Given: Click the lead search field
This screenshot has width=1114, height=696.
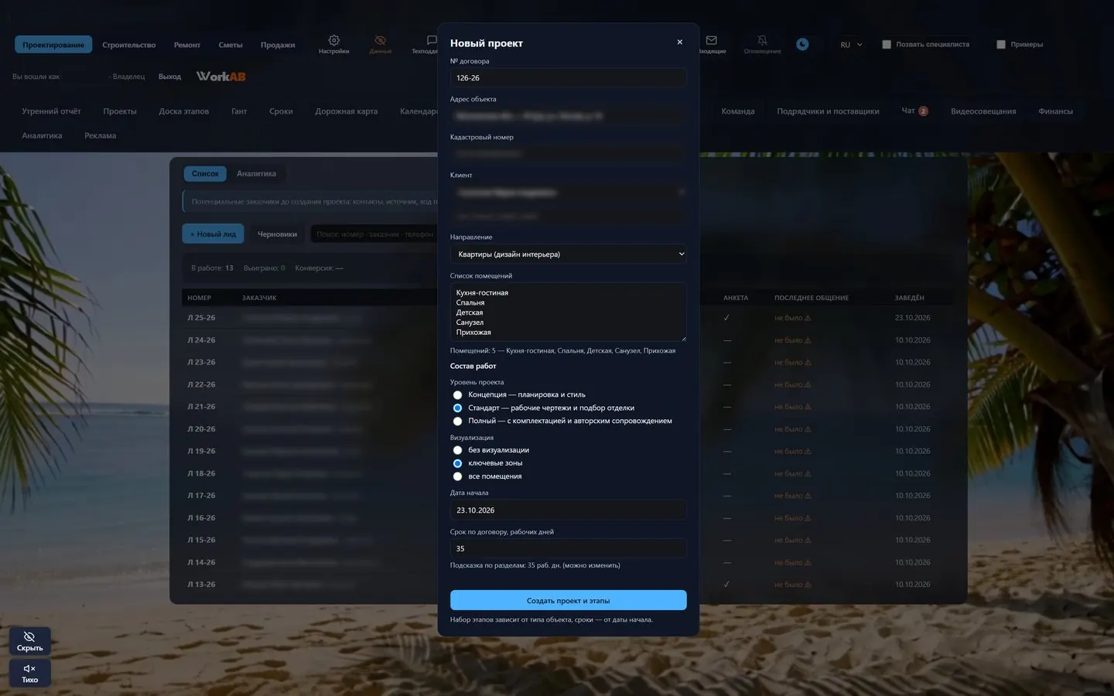Looking at the screenshot, I should (x=375, y=234).
